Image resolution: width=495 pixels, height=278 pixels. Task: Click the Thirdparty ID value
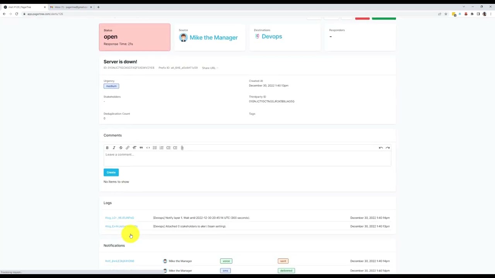[x=271, y=102]
